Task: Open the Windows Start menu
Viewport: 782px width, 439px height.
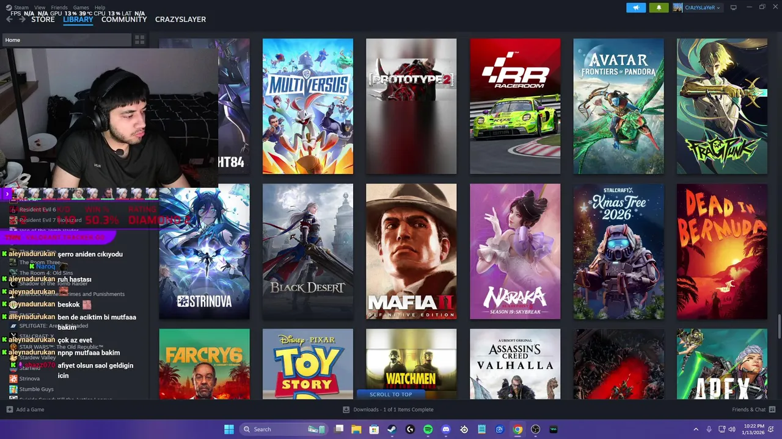Action: pyautogui.click(x=228, y=429)
